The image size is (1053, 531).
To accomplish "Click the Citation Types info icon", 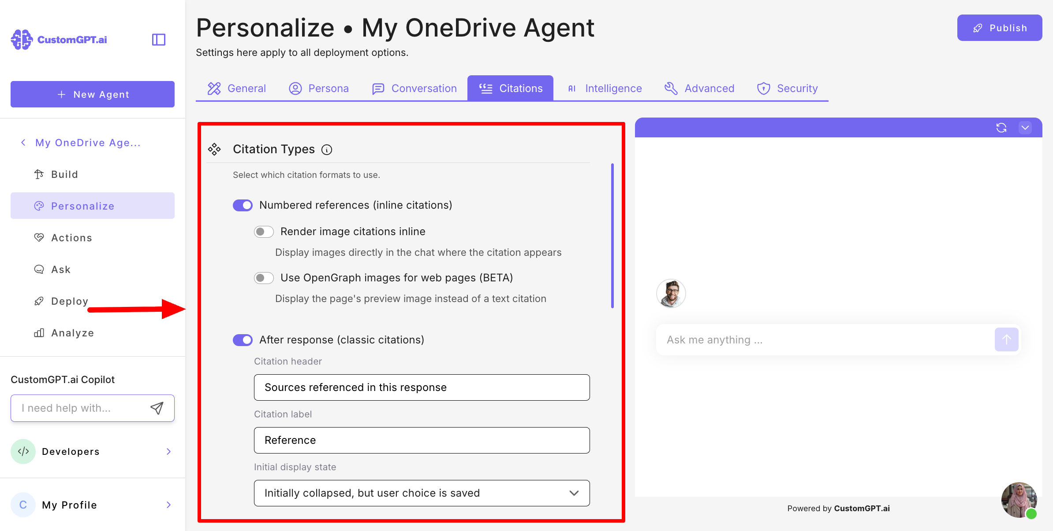I will pyautogui.click(x=327, y=150).
